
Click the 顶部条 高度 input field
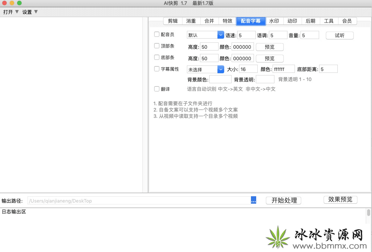pyautogui.click(x=209, y=47)
